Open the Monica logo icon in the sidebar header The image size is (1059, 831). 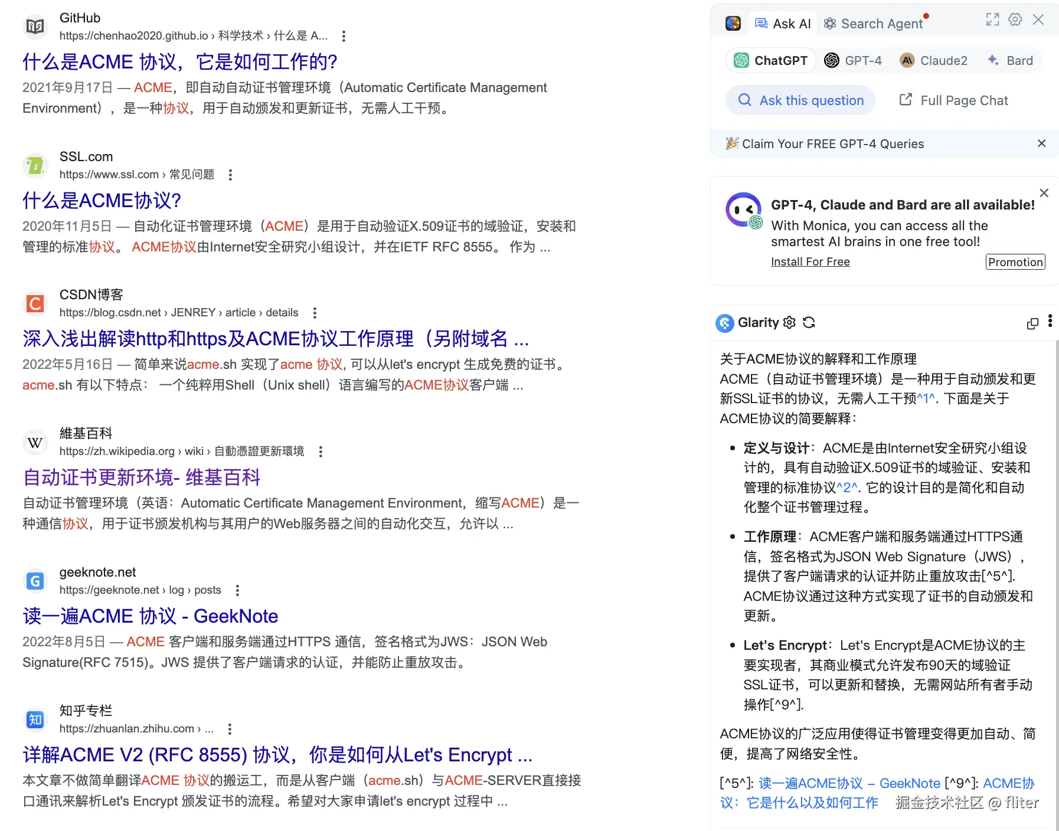coord(733,23)
